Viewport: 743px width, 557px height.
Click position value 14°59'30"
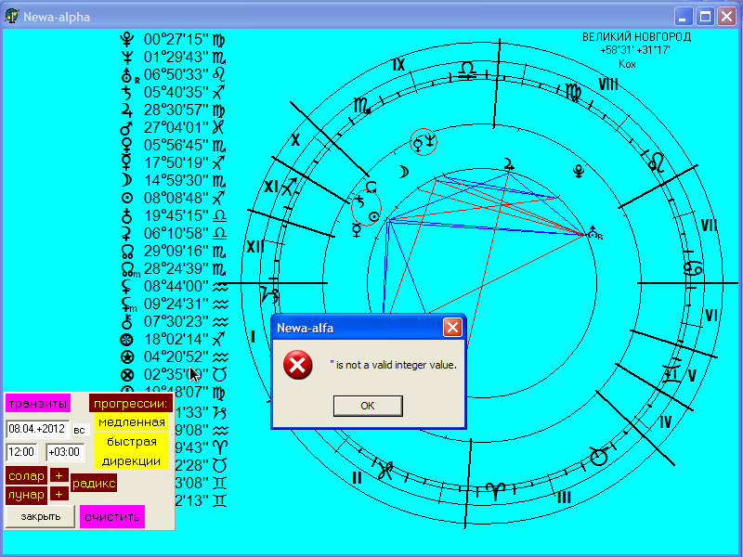[176, 180]
